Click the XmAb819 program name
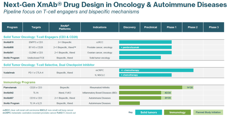Viewport: 228px width, 117px height. pos(9,42)
